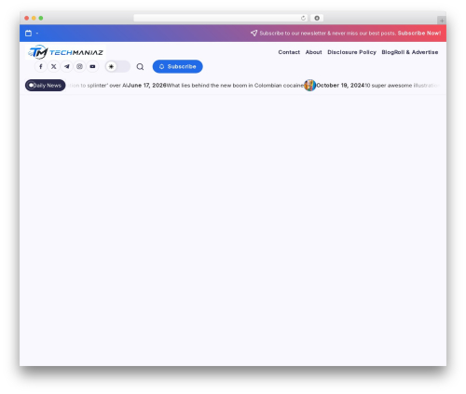Open the Contact menu item
Image resolution: width=466 pixels, height=394 pixels.
coord(289,52)
